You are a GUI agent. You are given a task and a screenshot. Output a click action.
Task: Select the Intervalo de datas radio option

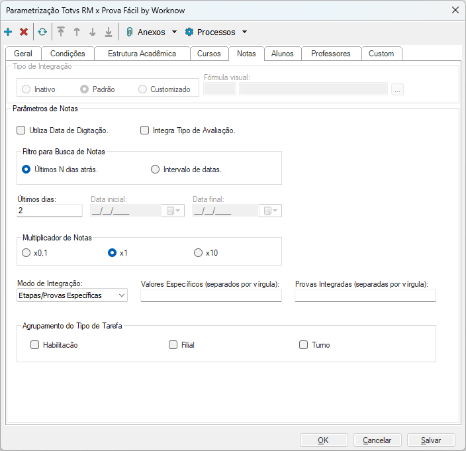coord(156,169)
